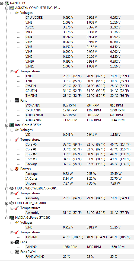Image resolution: width=134 pixels, height=261 pixels.
Task: Click the thermometer icon under Intel Core i5
Action: [x=17, y=140]
